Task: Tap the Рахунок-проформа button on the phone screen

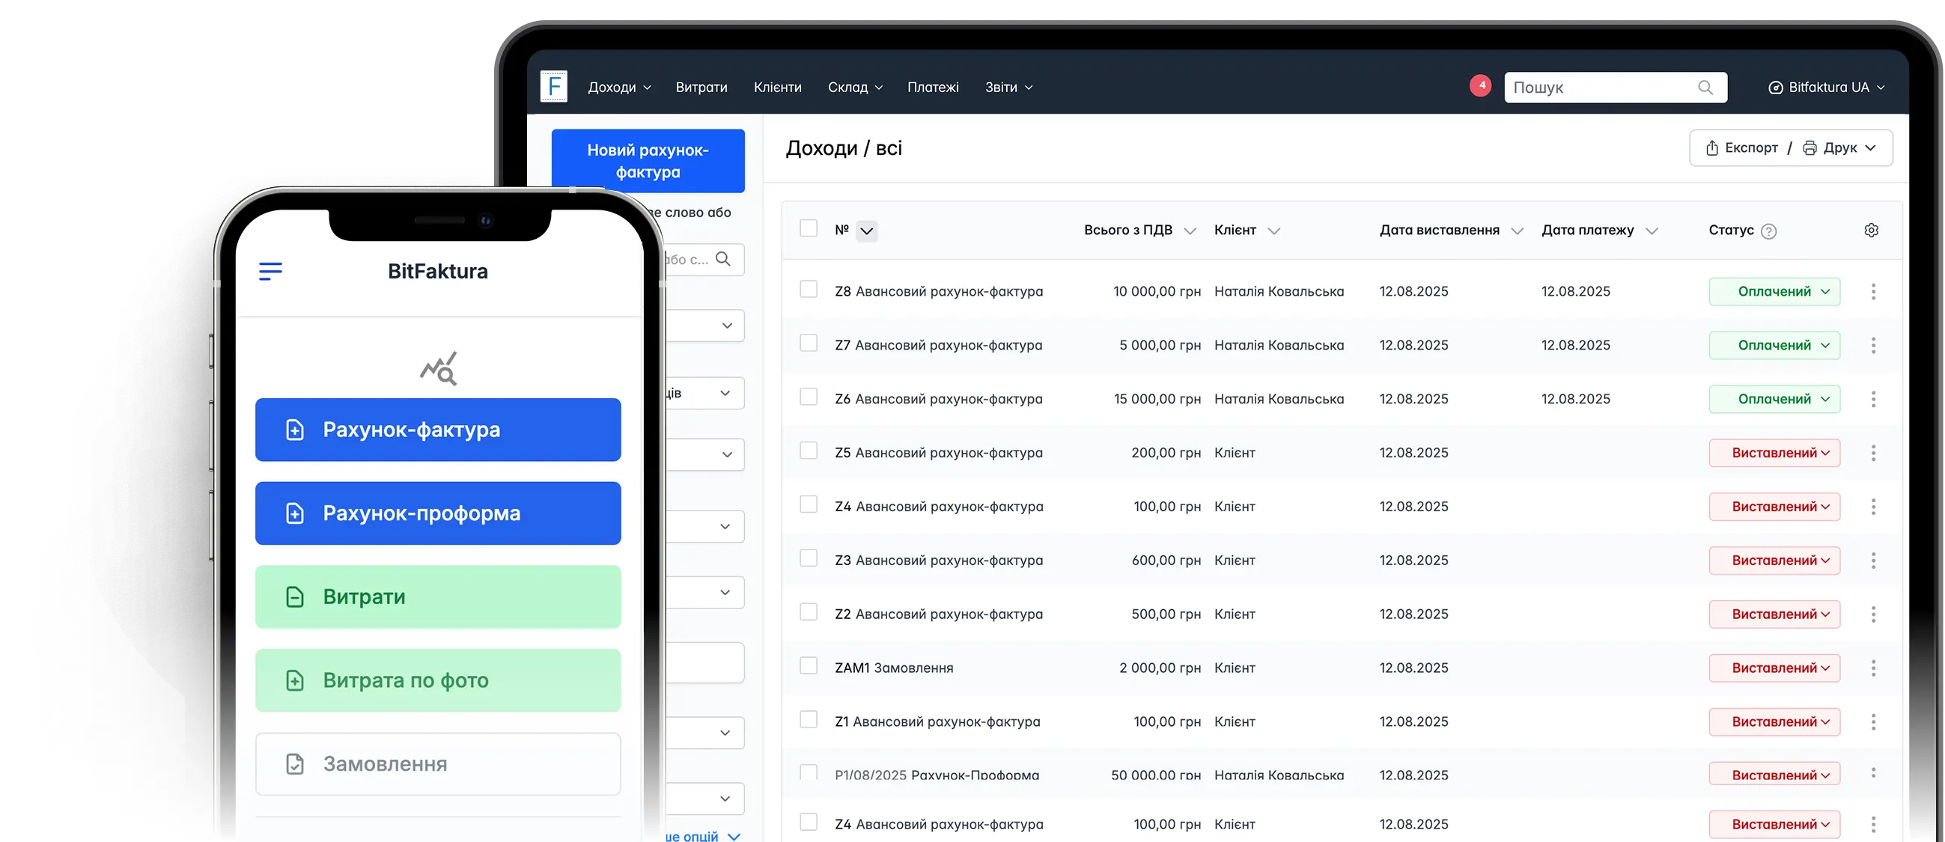Action: [x=438, y=513]
